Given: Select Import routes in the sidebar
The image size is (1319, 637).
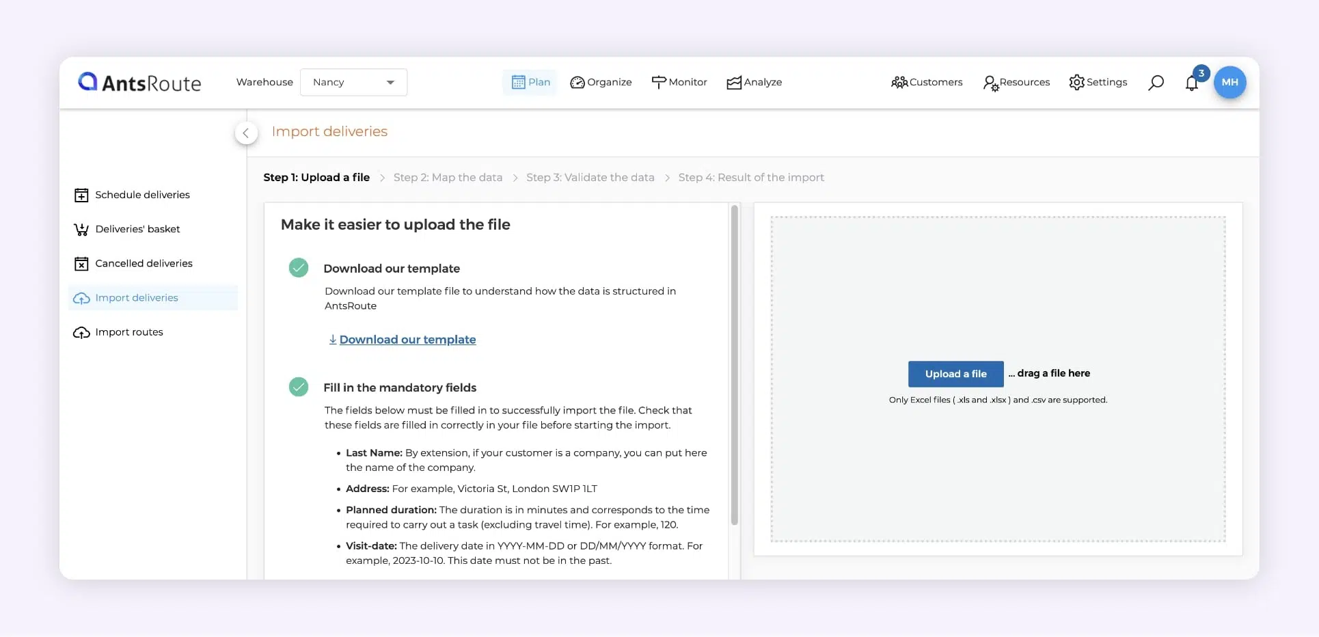Looking at the screenshot, I should (129, 332).
